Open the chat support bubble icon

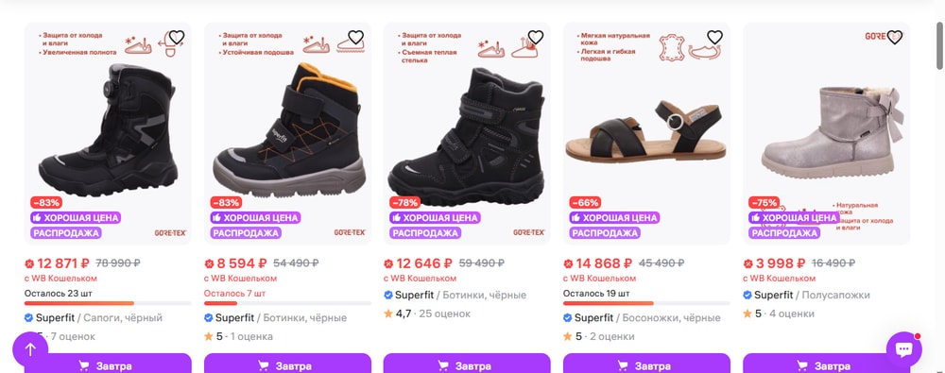pyautogui.click(x=903, y=348)
